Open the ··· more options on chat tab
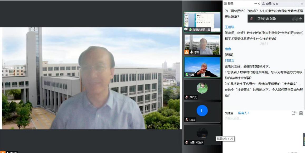The height and width of the screenshot is (153, 305). point(255,4)
